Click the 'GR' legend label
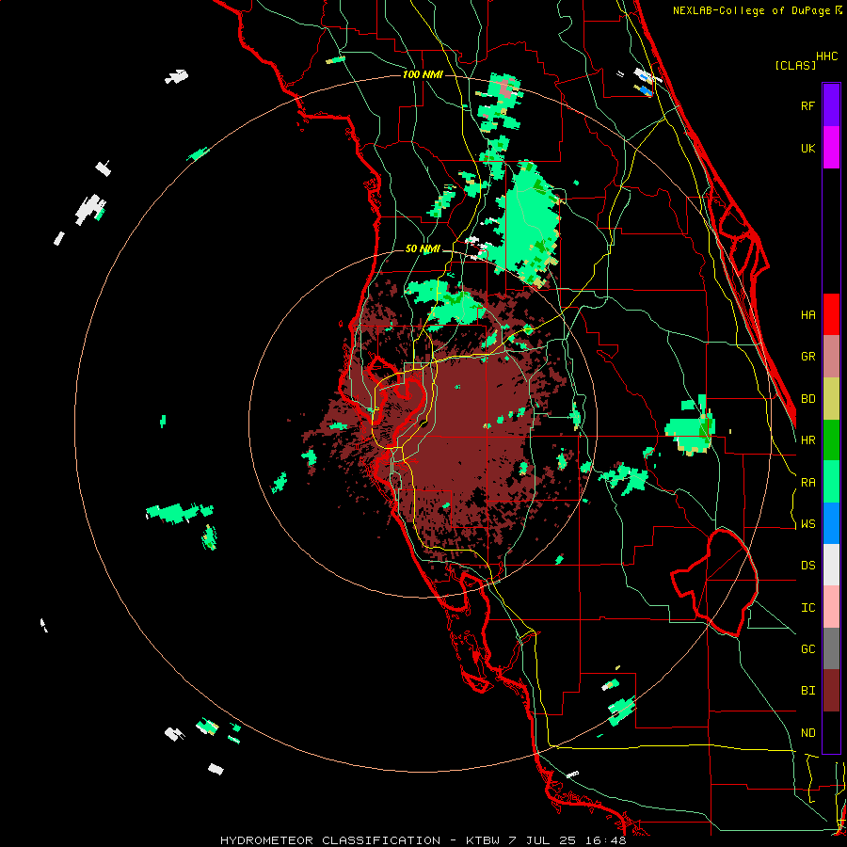847x847 pixels. (x=807, y=357)
